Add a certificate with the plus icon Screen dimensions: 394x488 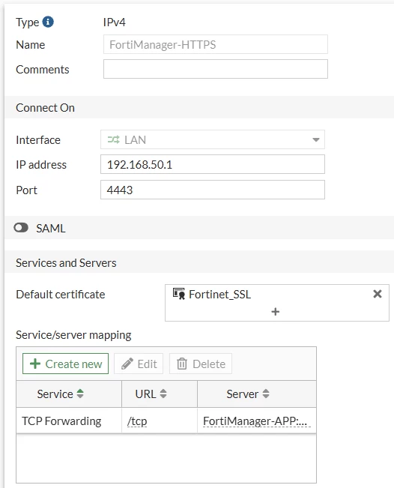coord(275,312)
